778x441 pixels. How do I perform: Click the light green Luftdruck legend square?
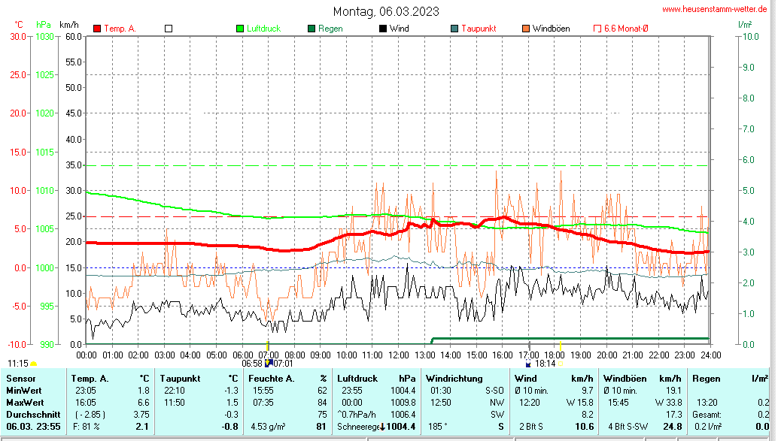[240, 29]
